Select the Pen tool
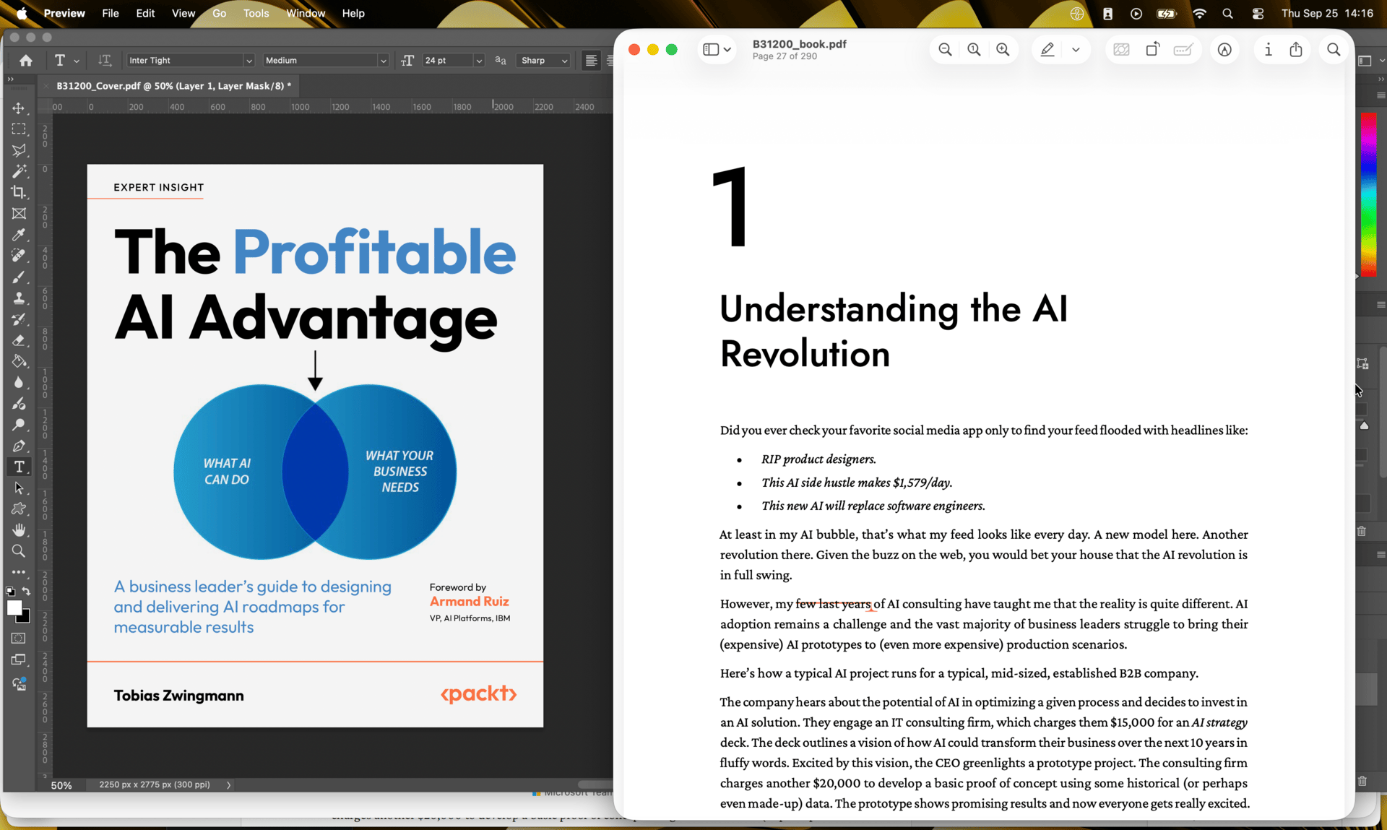Screen dimensions: 1387x830 tap(19, 446)
